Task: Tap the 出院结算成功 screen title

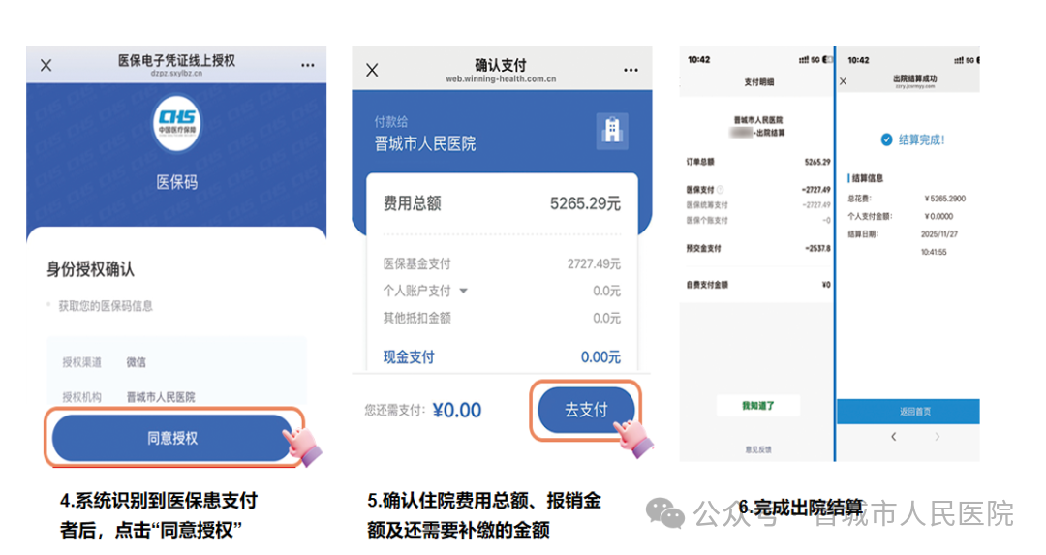Action: click(914, 78)
